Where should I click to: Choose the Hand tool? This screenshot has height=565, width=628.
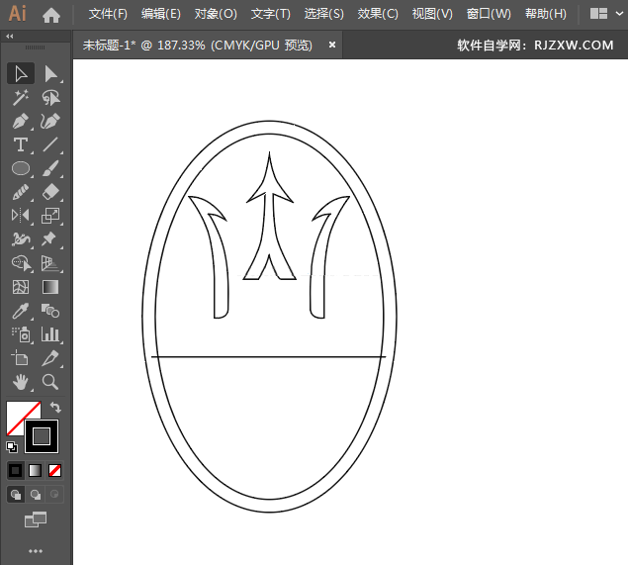pyautogui.click(x=20, y=382)
